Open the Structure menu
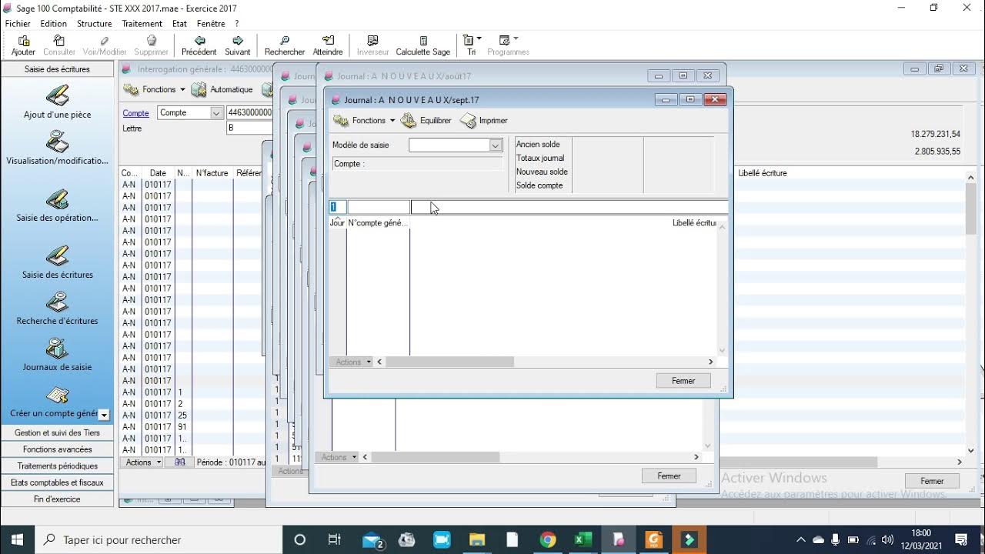 coord(95,24)
